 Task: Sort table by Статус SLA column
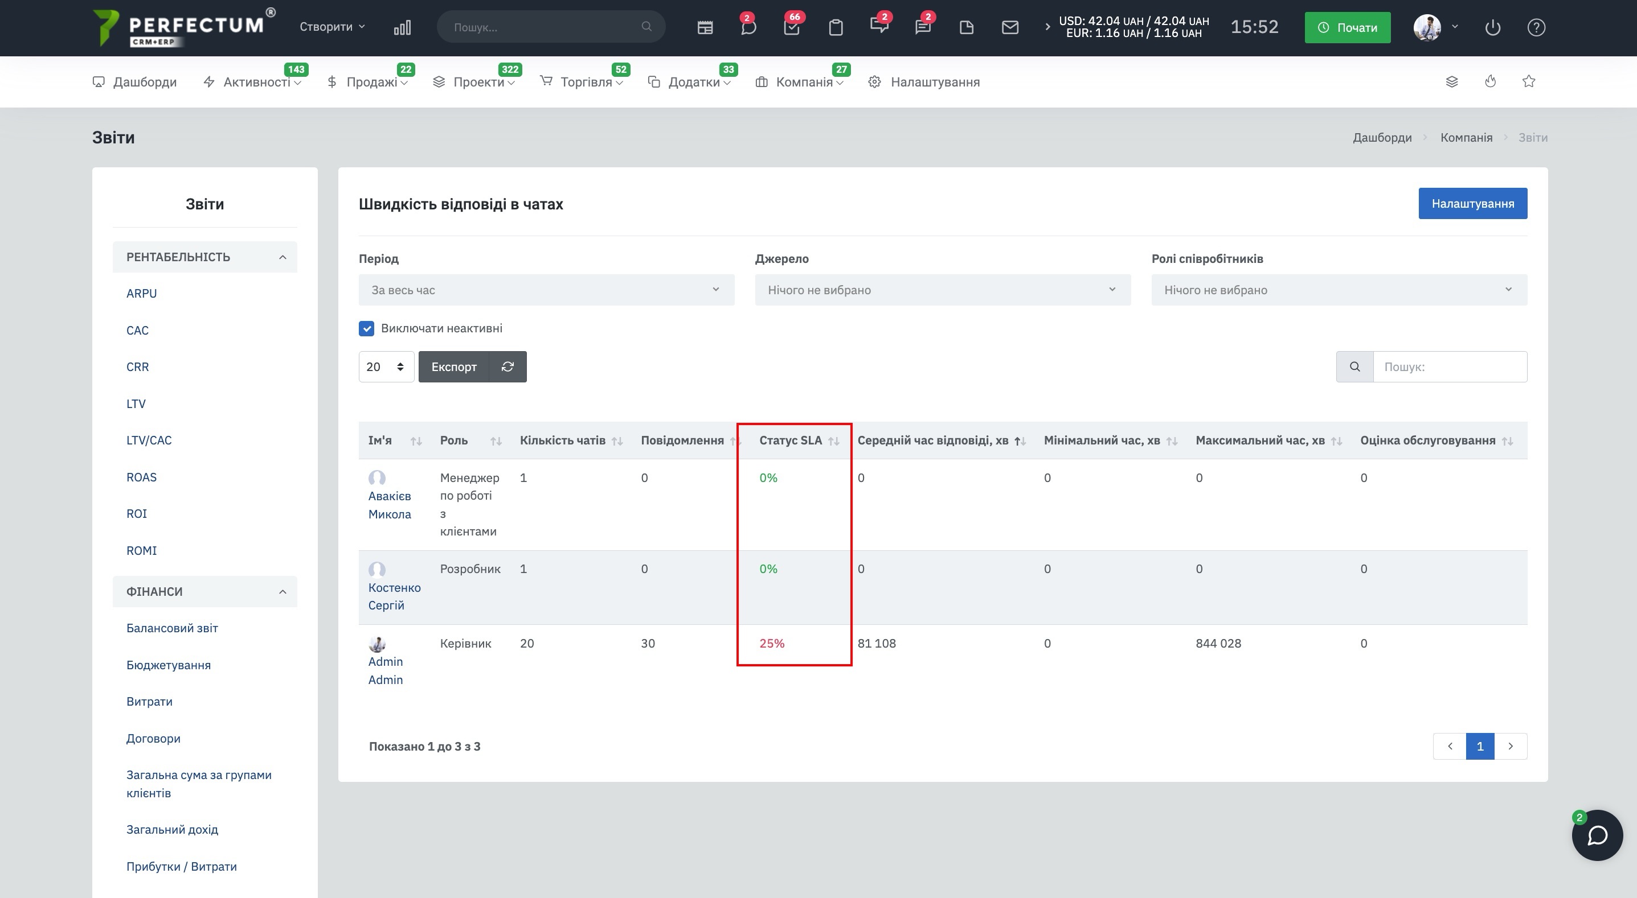point(791,440)
